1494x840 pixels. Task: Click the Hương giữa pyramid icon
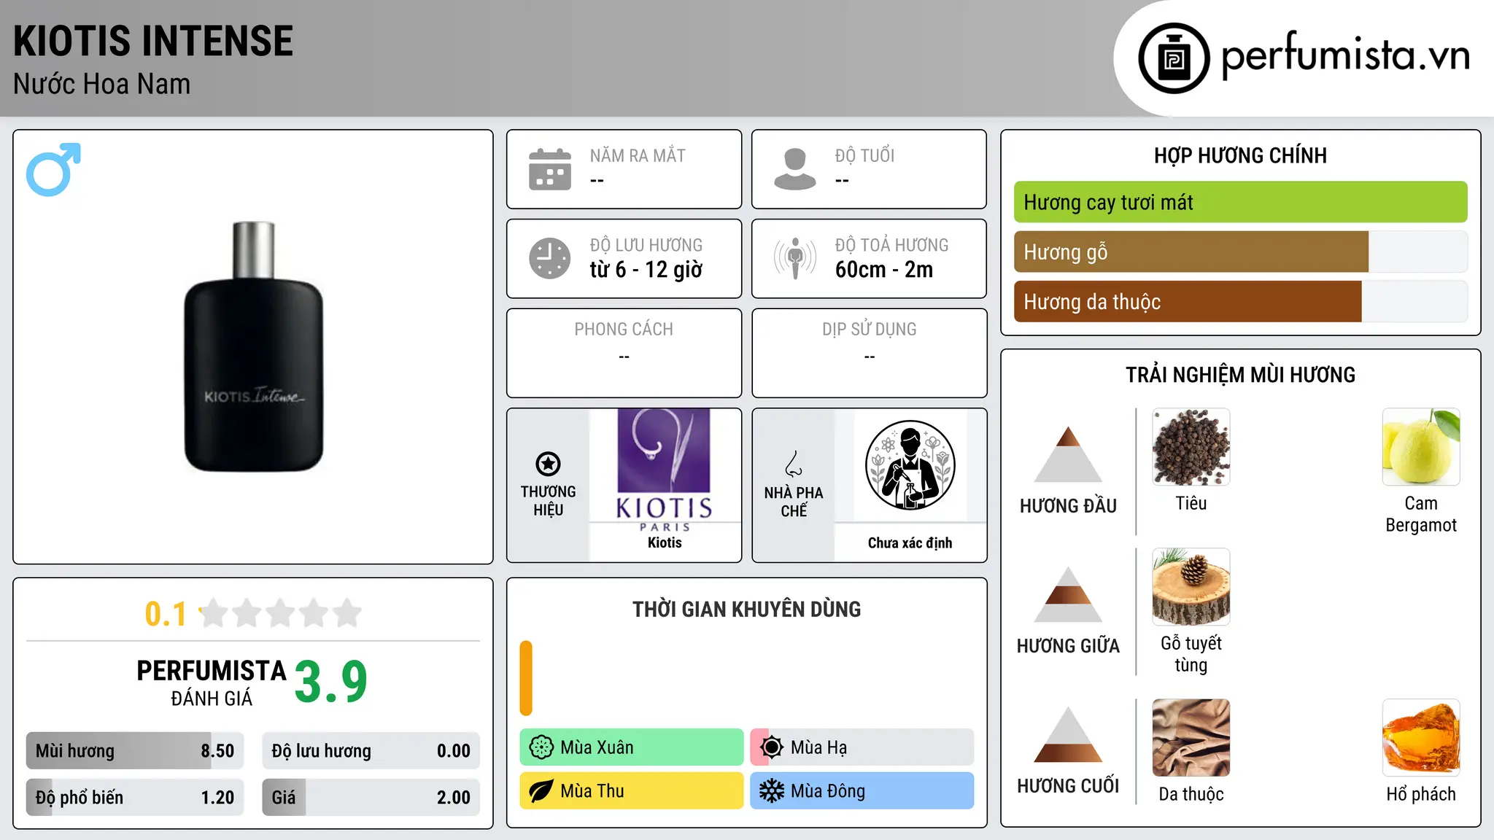[x=1068, y=594]
